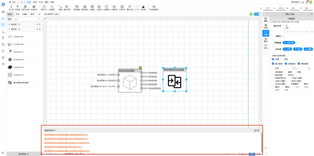Click the phone-shaped toolbar icon
This screenshot has width=314, height=156.
(x=61, y=8)
